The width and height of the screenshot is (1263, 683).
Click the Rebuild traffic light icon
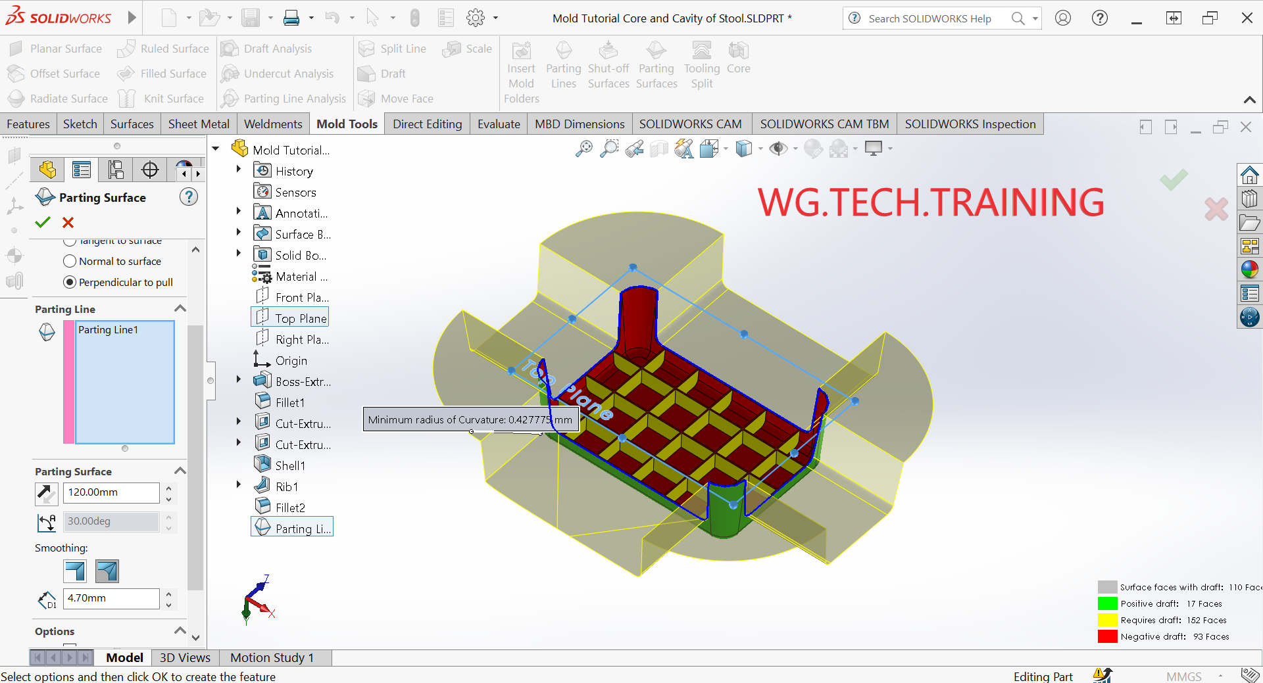coord(414,18)
